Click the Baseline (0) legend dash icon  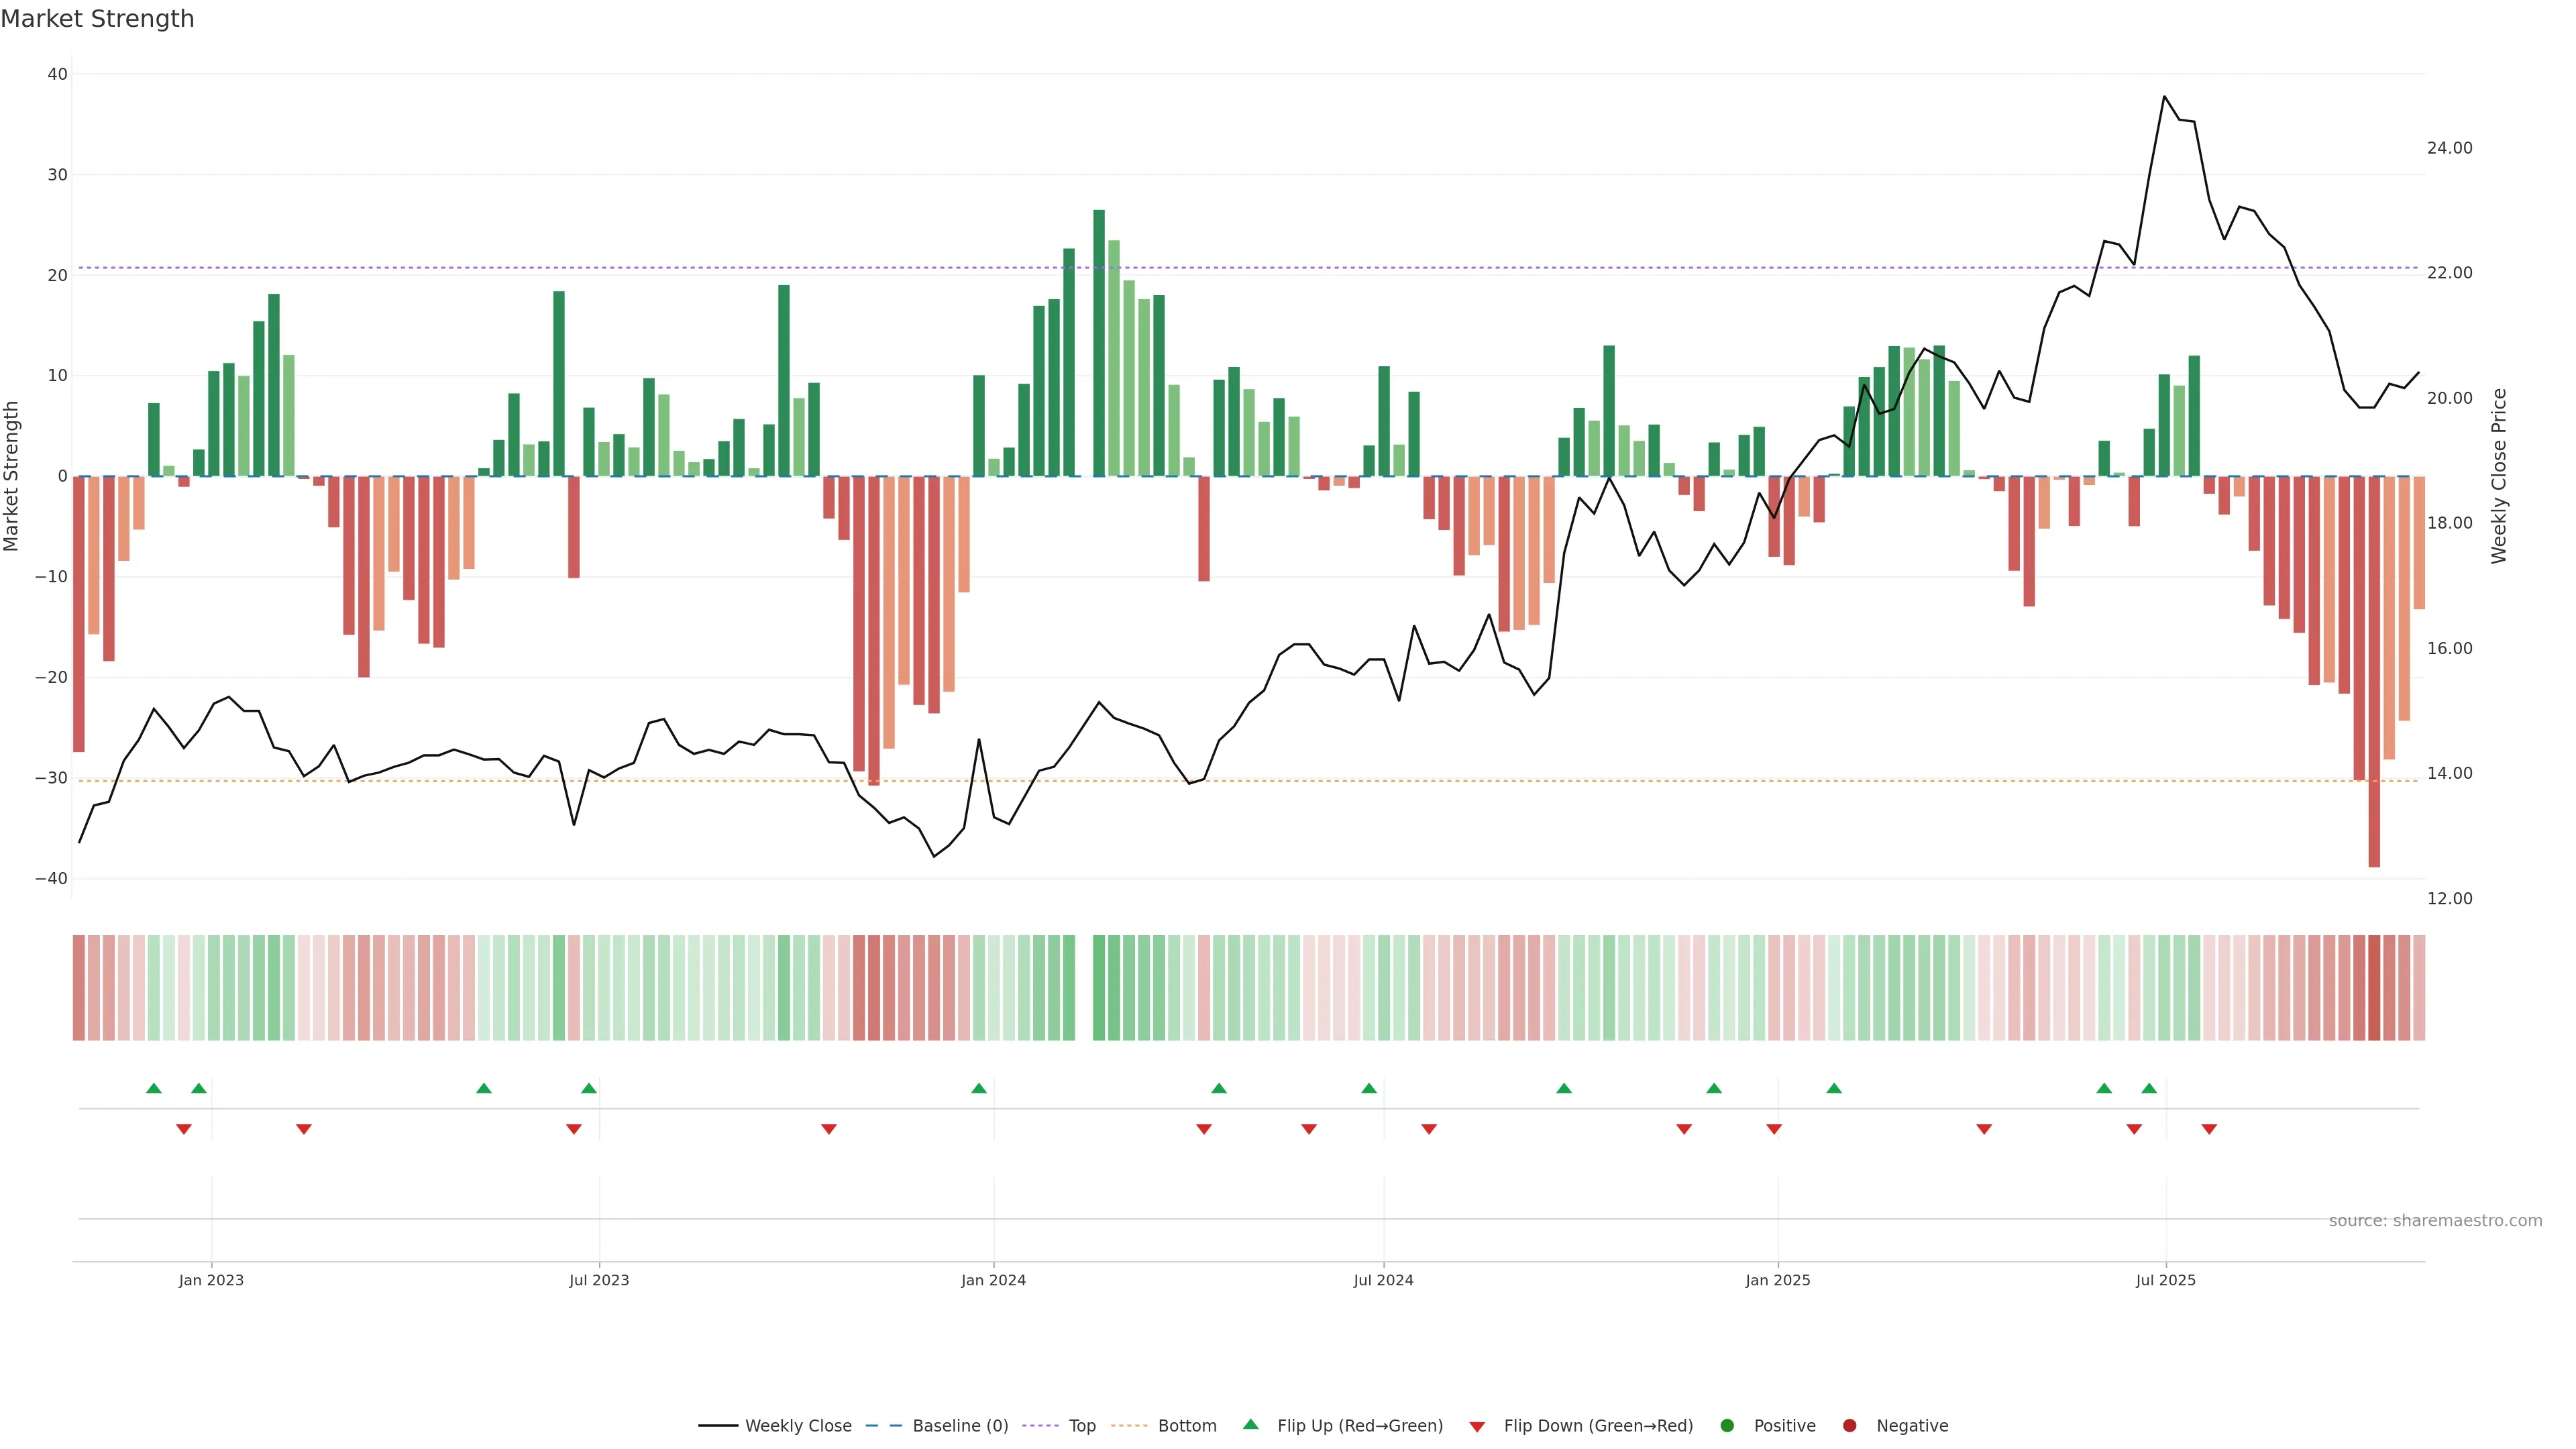pos(883,1426)
